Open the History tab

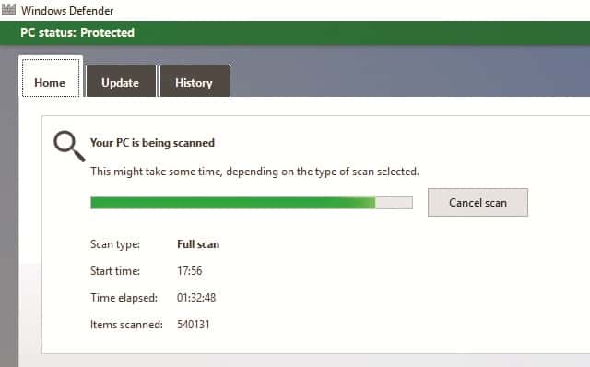pyautogui.click(x=195, y=81)
